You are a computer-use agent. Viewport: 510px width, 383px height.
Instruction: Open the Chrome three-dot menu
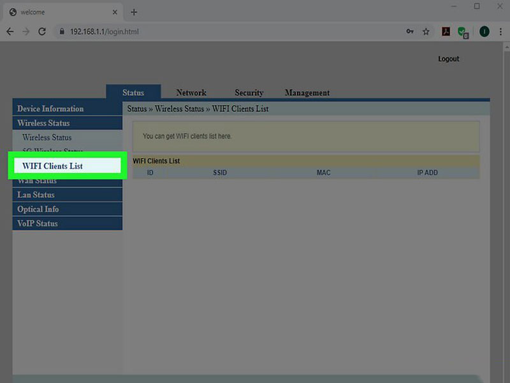(x=500, y=31)
